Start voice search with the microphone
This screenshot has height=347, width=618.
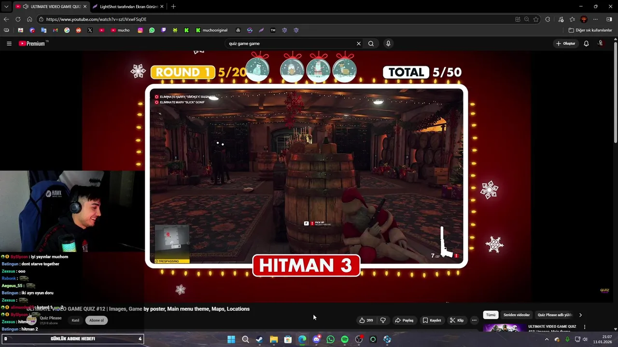tap(388, 43)
